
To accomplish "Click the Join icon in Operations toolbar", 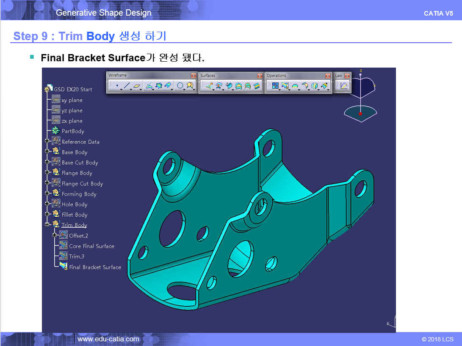I will tap(275, 86).
